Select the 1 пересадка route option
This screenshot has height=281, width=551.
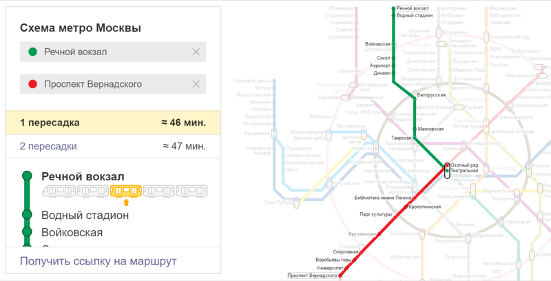pyautogui.click(x=113, y=123)
